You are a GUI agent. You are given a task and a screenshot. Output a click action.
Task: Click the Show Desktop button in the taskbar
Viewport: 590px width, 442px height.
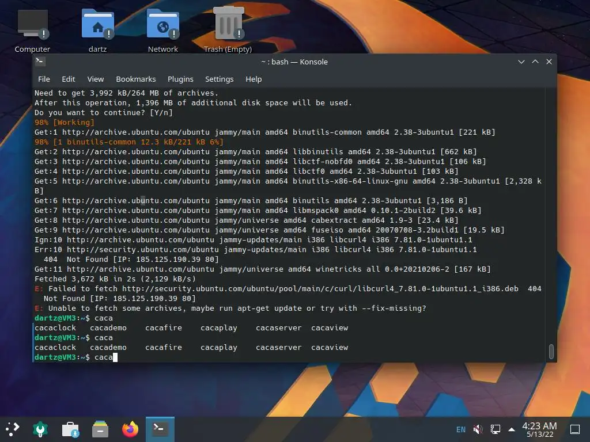(x=575, y=429)
